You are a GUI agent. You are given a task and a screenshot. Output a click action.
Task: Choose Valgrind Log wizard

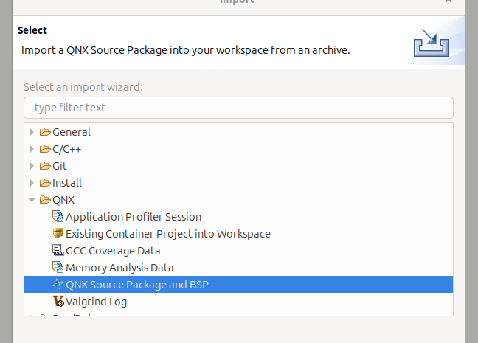pyautogui.click(x=97, y=302)
